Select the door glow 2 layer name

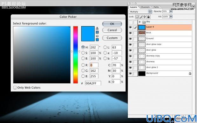point(152,67)
